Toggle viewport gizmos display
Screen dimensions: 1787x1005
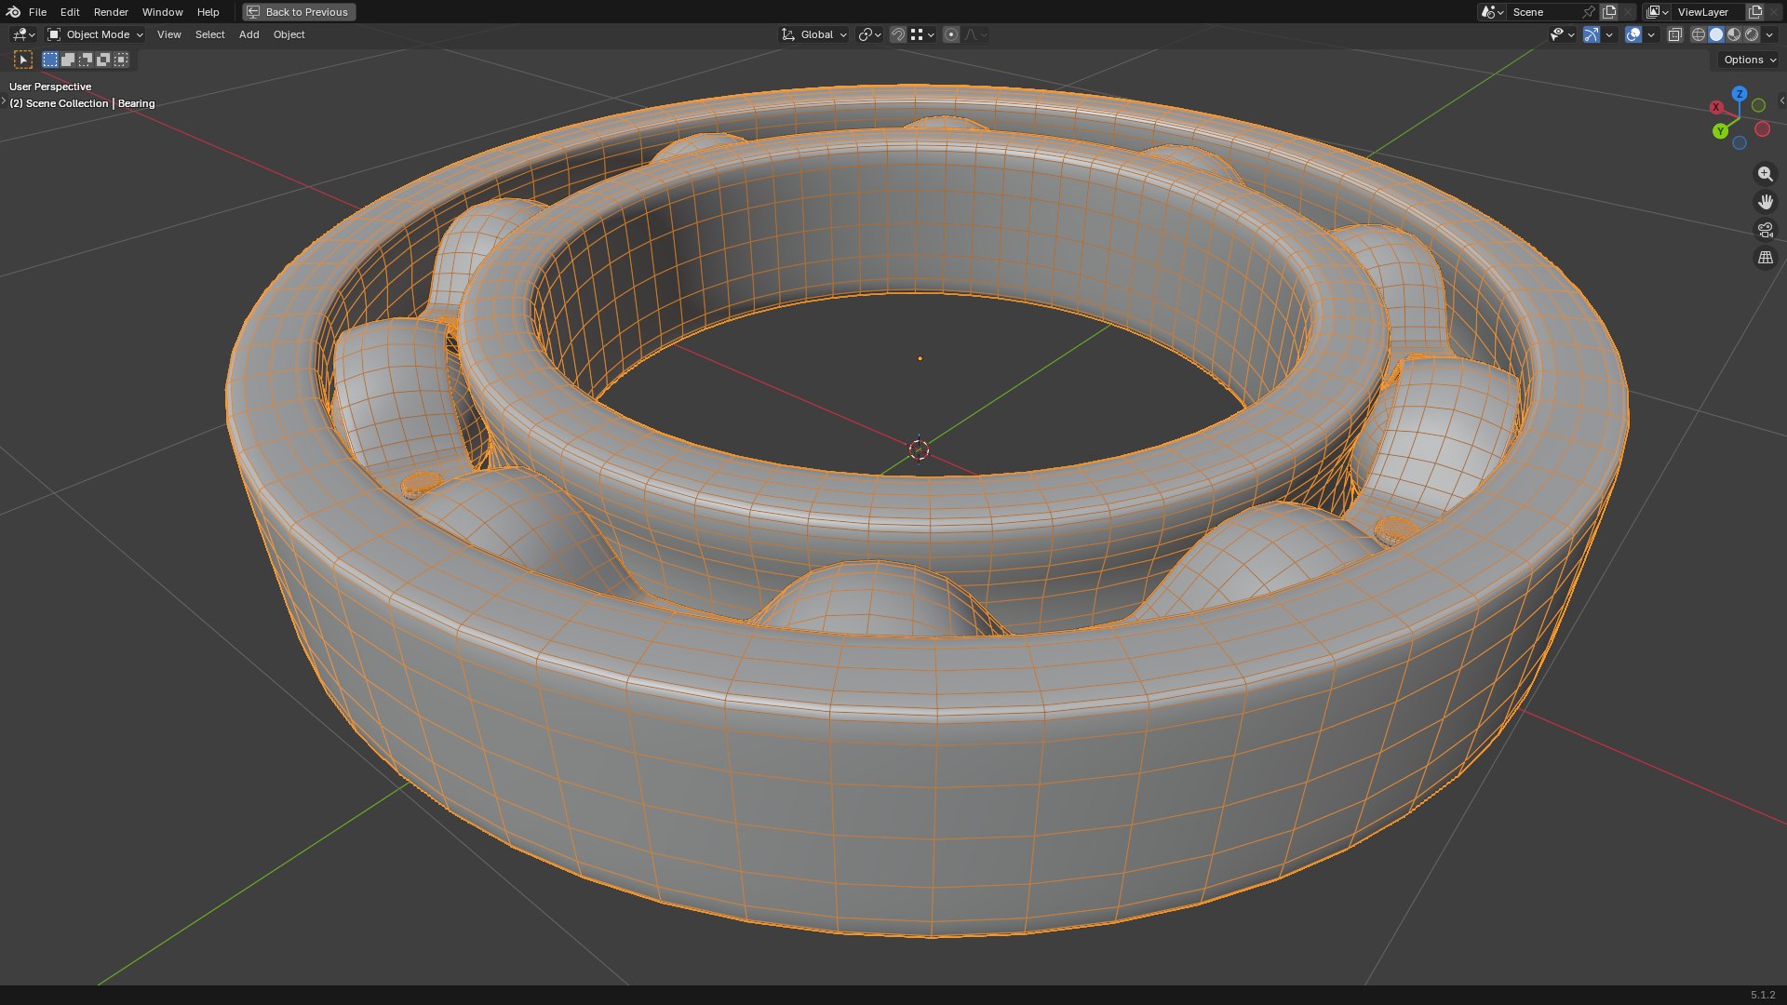(1592, 34)
